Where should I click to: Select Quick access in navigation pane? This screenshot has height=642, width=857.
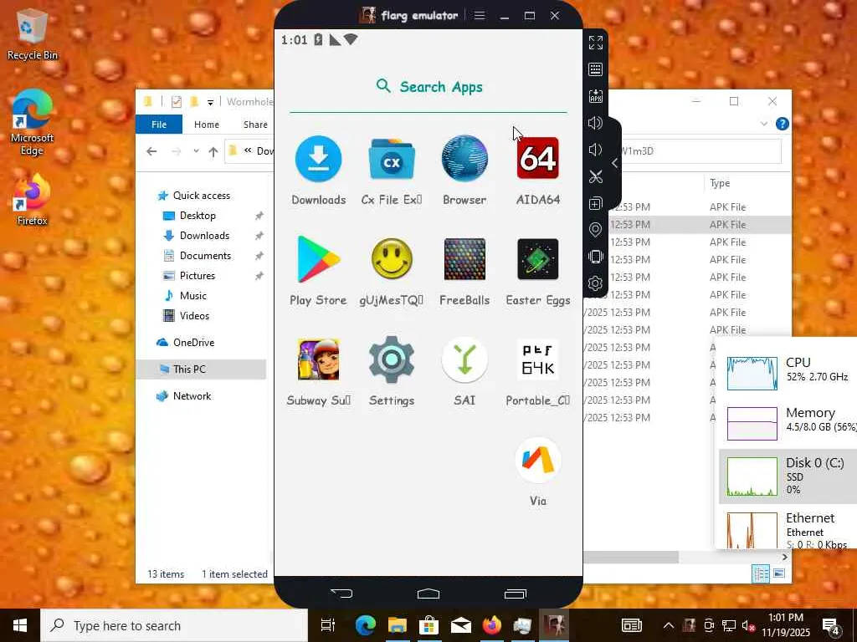(201, 196)
